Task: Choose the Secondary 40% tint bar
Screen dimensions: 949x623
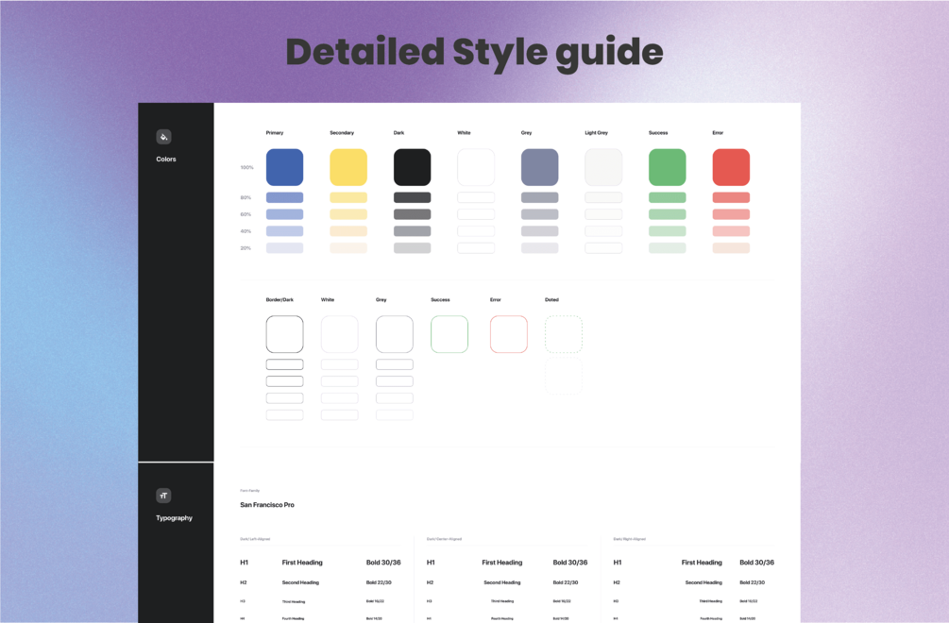Action: (x=348, y=231)
